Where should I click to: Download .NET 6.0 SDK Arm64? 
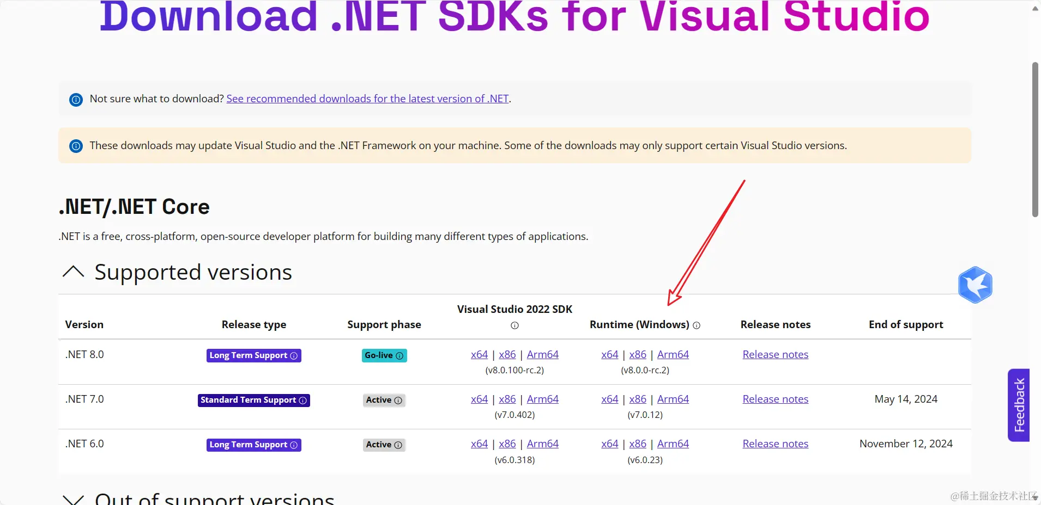[542, 444]
